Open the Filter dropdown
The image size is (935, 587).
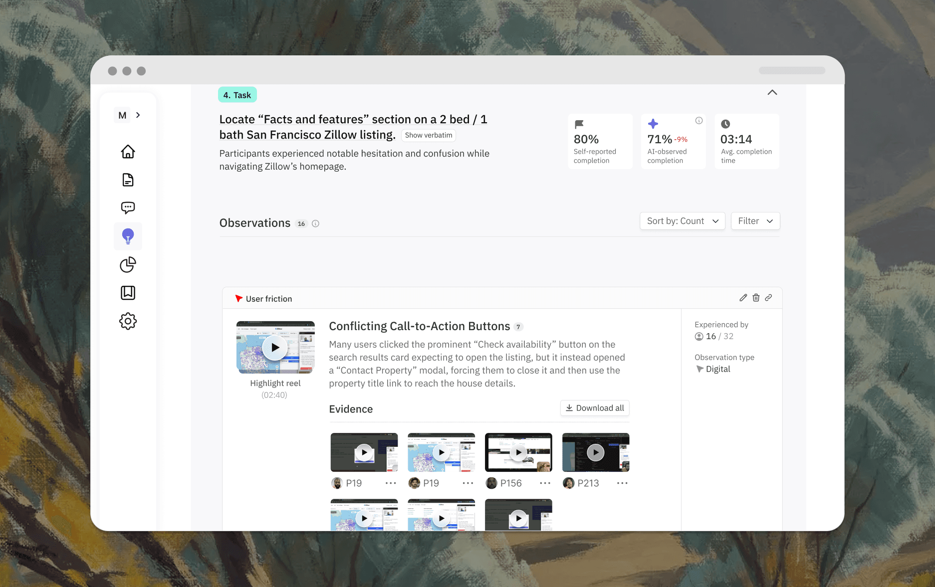(755, 221)
